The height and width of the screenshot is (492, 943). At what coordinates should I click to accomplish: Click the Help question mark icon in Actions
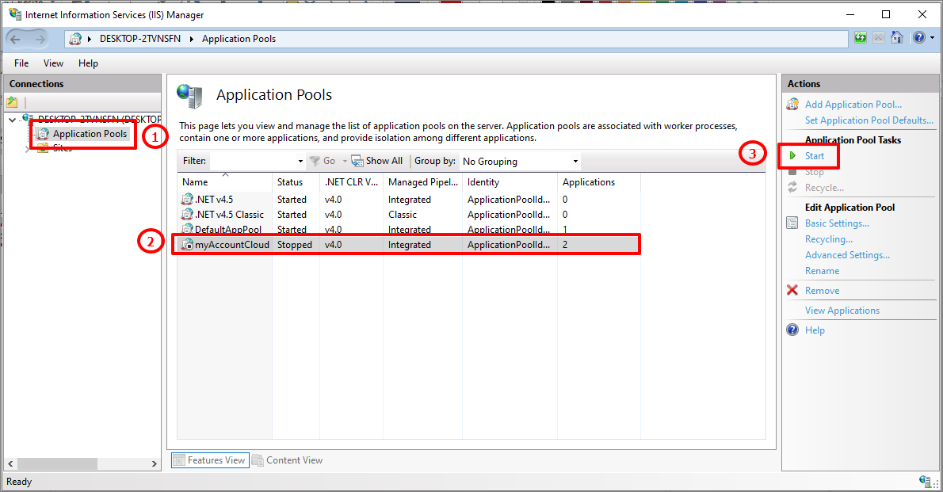coord(792,330)
